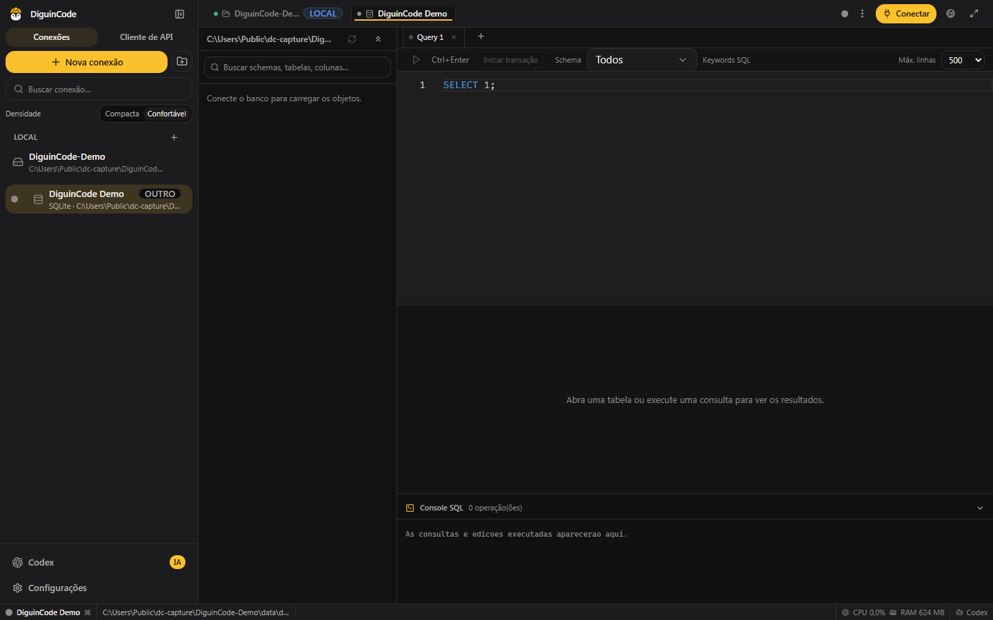Click Iniciar transação button

coord(510,60)
